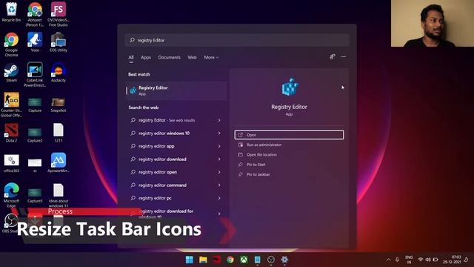The image size is (474, 267).
Task: Expand the 'registry editor download' chevron
Action: click(219, 159)
